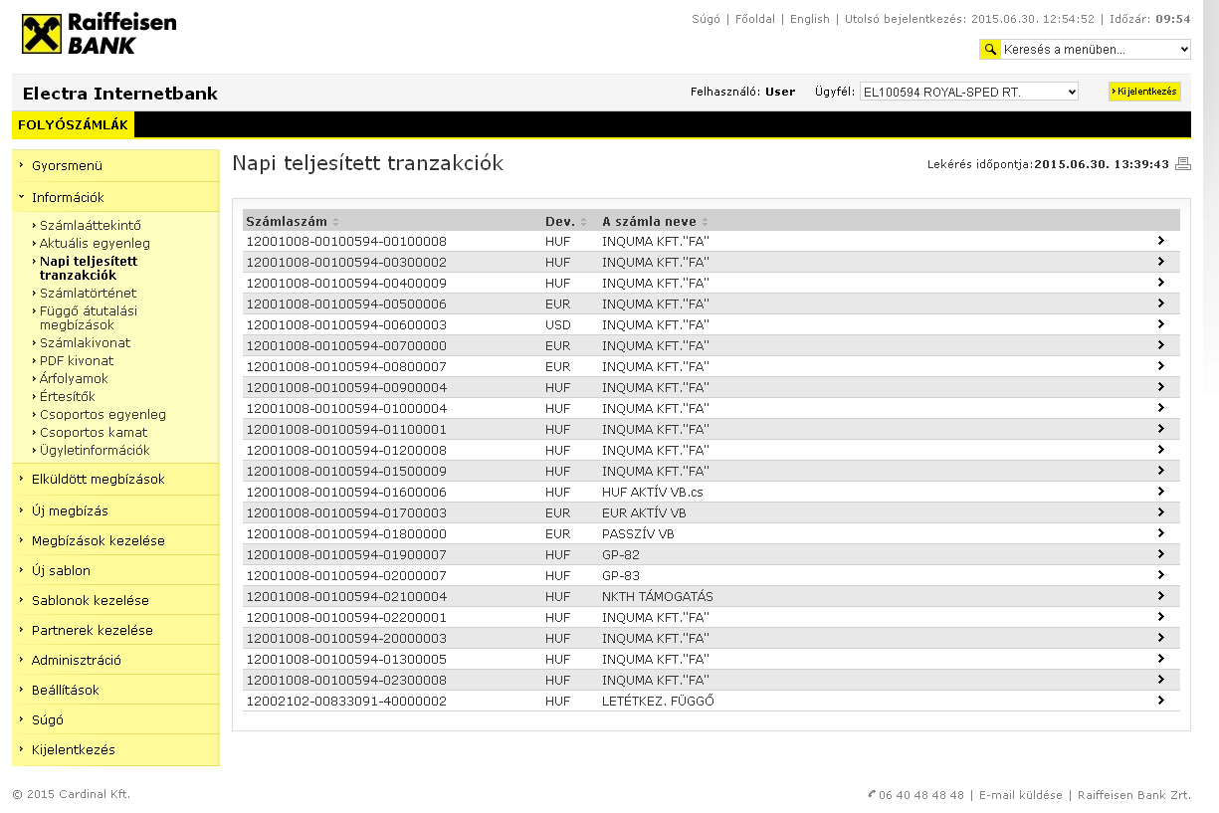The width and height of the screenshot is (1219, 813).
Task: Open PDF kivonat menu item
Action: pos(77,360)
